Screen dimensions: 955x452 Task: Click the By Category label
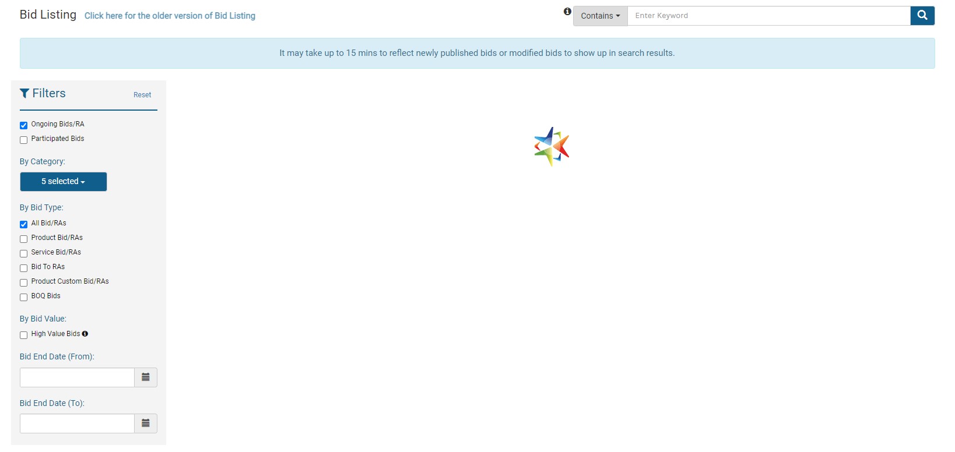point(43,161)
